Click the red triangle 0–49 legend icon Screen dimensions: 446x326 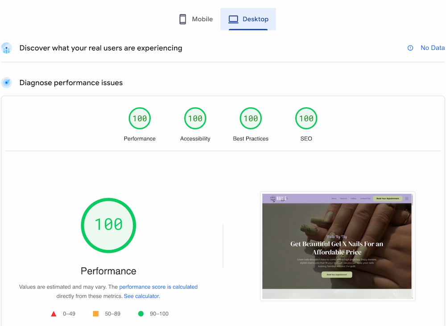tap(54, 313)
